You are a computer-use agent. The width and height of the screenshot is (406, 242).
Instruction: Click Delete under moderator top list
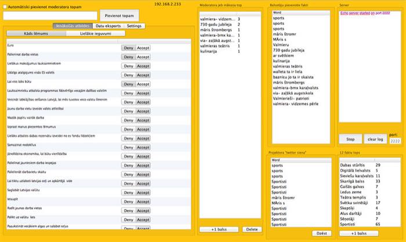[252, 229]
